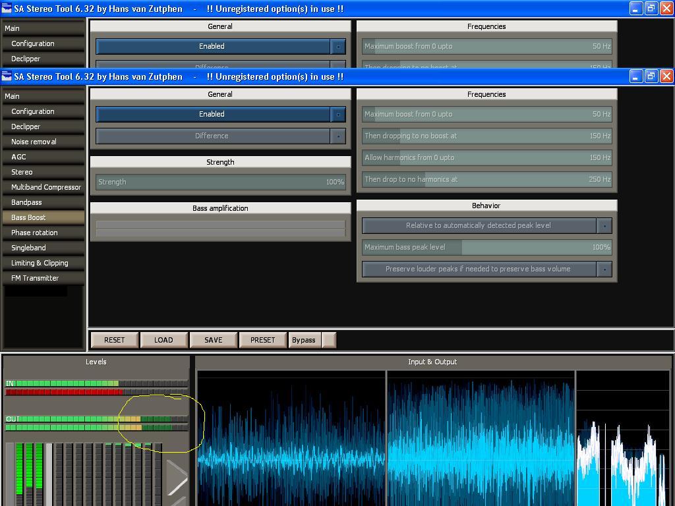Viewport: 675px width, 506px height.
Task: Toggle the Enabled button in front window General
Action: (213, 114)
